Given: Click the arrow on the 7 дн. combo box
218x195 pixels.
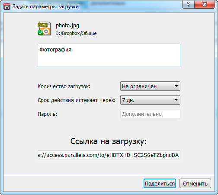Looking at the screenshot, I should 176,100.
